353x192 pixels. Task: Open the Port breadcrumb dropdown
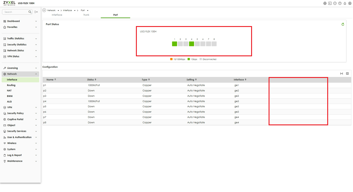coord(88,10)
